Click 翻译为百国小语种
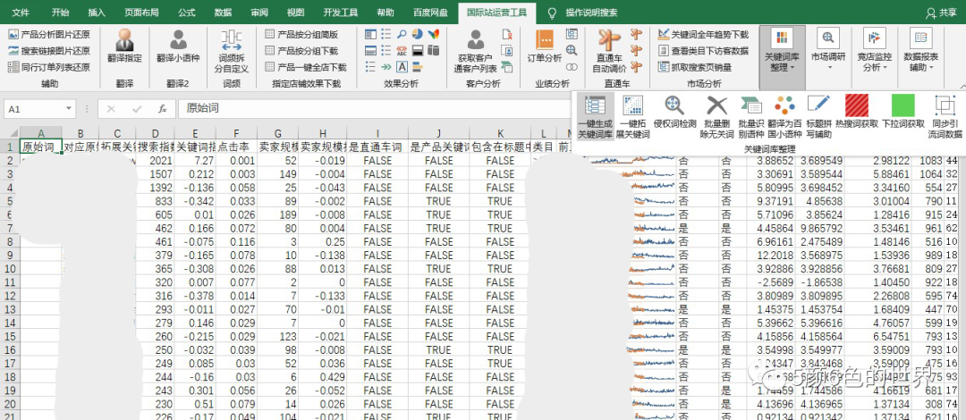The image size is (966, 420). click(785, 117)
